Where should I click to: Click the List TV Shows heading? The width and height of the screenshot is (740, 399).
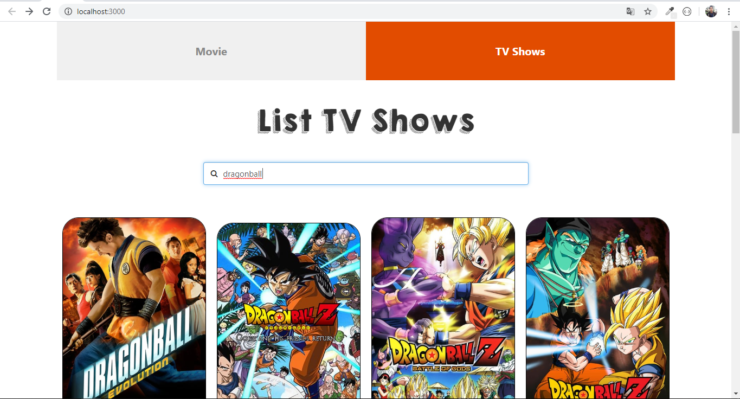(x=365, y=120)
